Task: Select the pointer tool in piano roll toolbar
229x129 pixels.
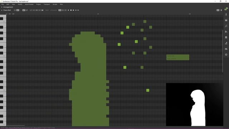Action: 15,10
